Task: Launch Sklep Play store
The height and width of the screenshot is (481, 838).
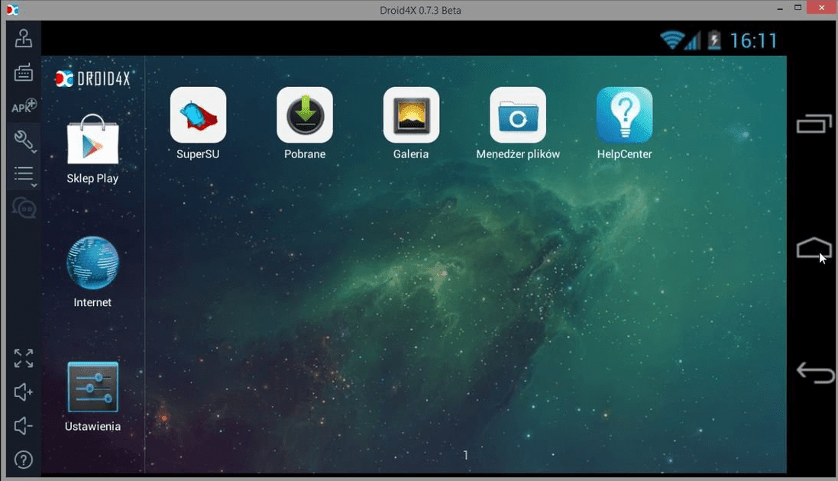Action: coord(92,140)
